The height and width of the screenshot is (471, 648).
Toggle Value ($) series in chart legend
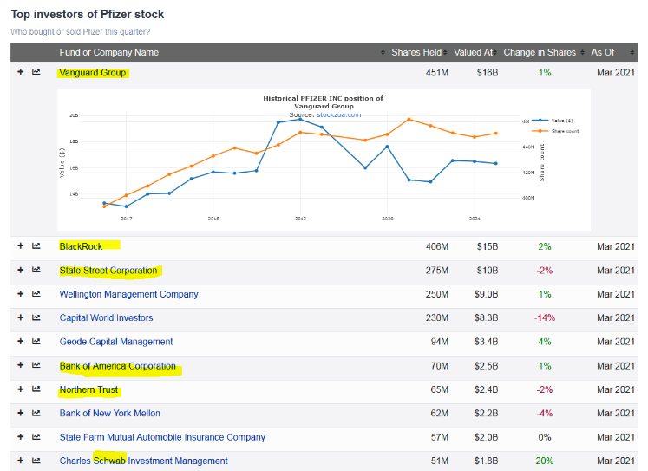click(x=553, y=121)
